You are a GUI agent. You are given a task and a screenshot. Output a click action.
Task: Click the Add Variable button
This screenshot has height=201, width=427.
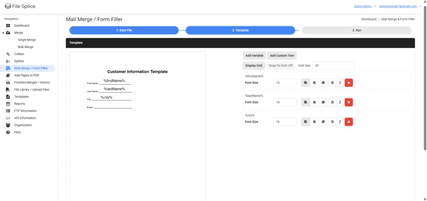[x=255, y=56]
